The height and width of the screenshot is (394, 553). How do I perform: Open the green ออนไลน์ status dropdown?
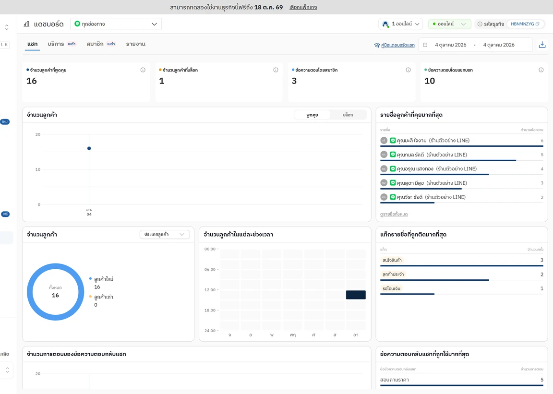[x=450, y=24]
